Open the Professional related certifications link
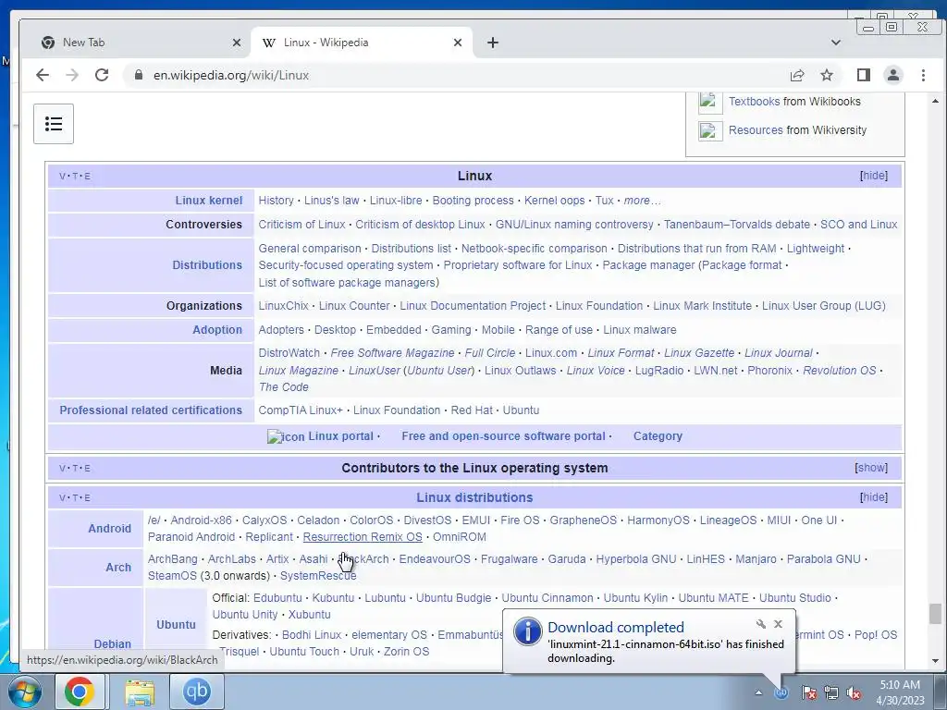This screenshot has height=710, width=947. point(151,410)
